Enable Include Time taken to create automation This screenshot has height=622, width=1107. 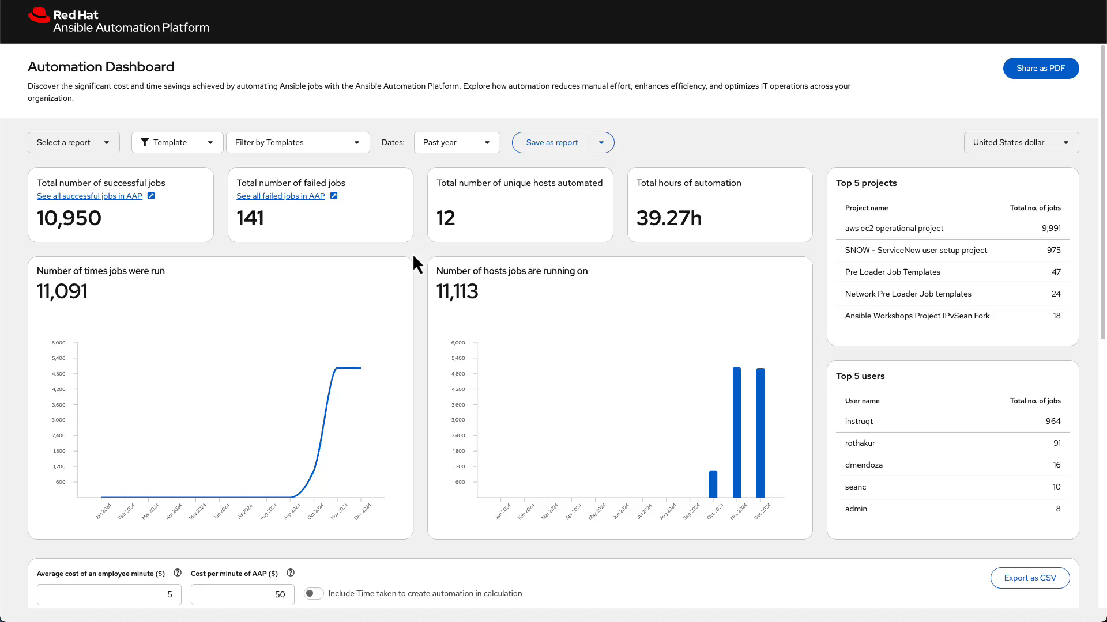pyautogui.click(x=314, y=593)
